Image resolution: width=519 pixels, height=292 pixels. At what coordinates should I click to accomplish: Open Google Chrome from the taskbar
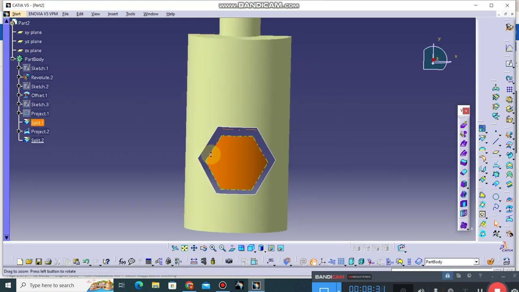pos(189,285)
